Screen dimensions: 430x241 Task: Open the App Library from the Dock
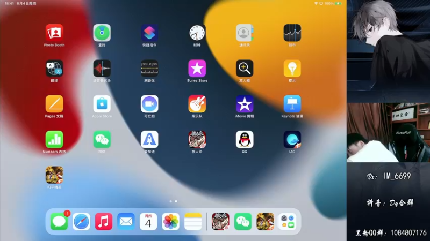[288, 221]
